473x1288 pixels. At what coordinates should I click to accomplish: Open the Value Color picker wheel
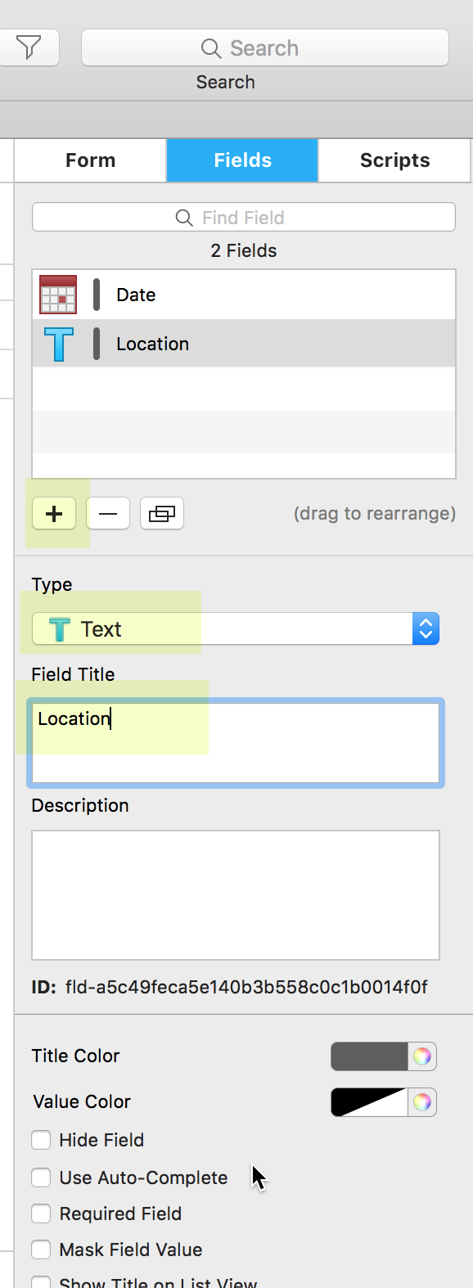tap(422, 1102)
